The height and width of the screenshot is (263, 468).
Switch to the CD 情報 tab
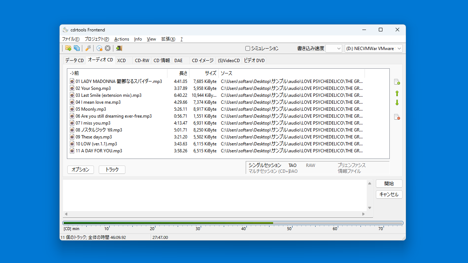[162, 61]
